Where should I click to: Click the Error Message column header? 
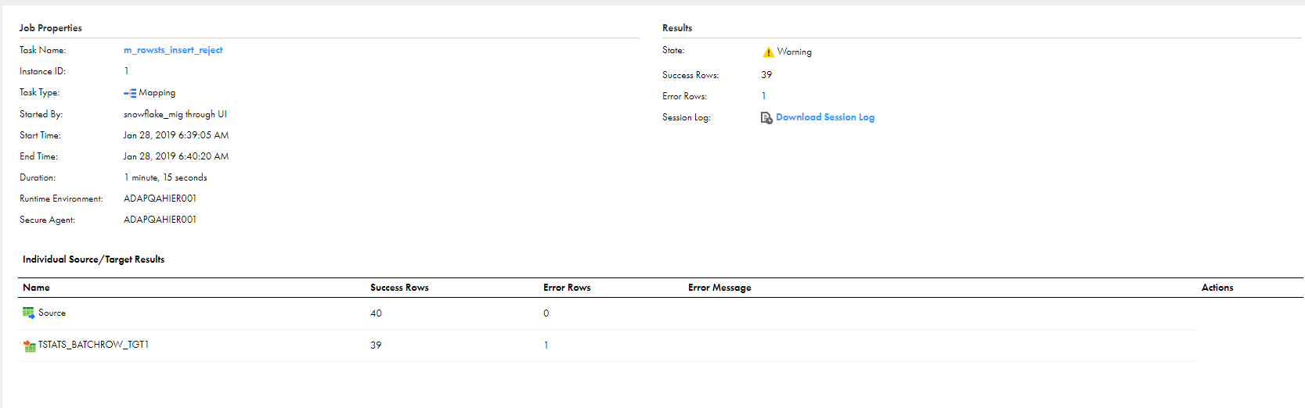pyautogui.click(x=719, y=288)
